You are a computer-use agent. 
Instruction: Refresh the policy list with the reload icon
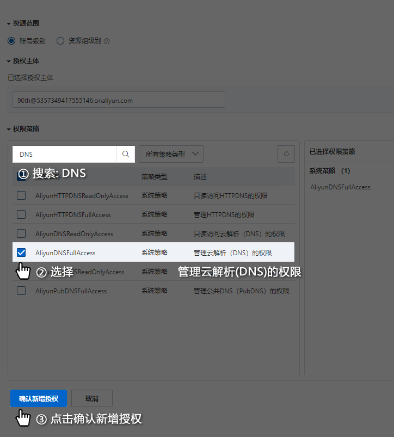point(286,154)
